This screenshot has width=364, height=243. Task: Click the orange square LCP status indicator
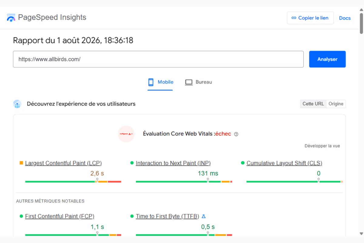21,163
